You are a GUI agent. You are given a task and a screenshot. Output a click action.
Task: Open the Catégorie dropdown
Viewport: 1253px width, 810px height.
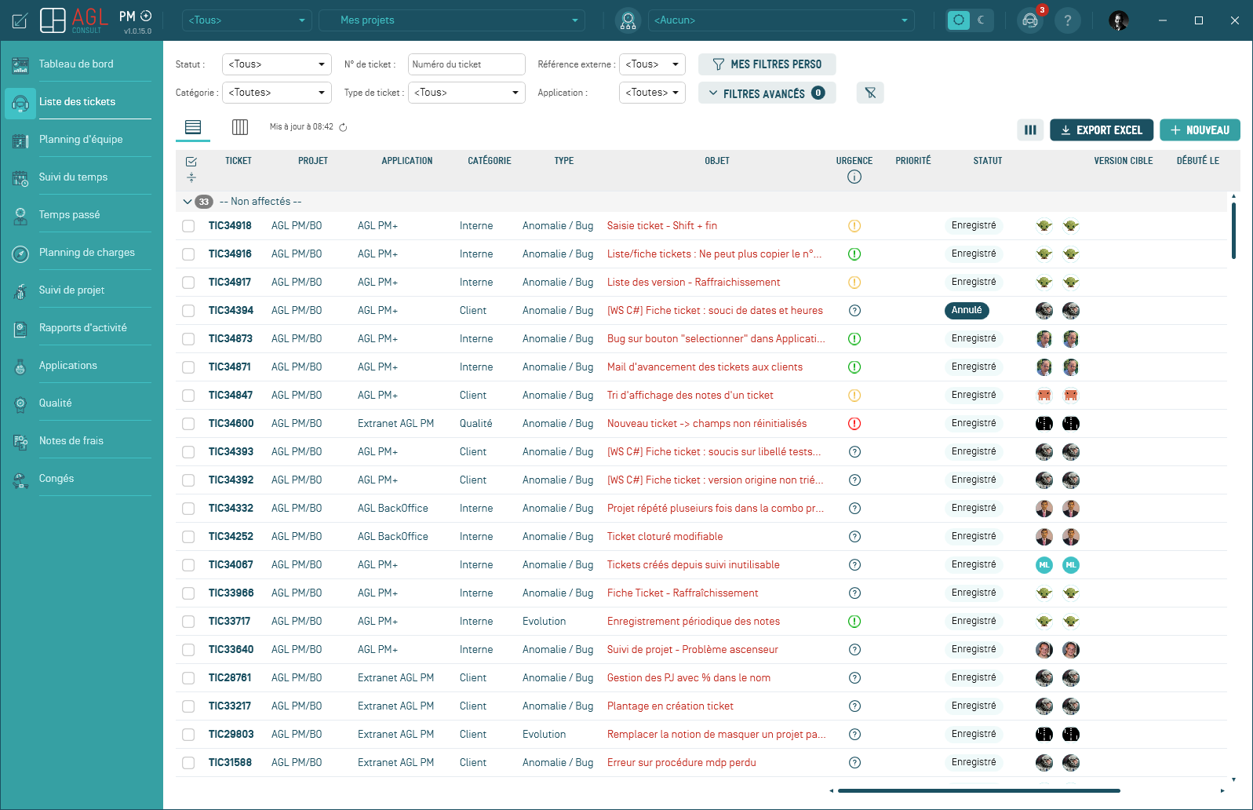[x=277, y=93]
